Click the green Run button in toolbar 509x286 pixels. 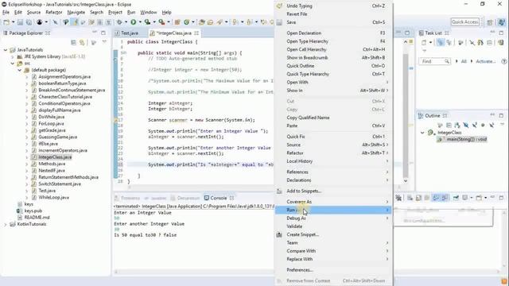(x=133, y=22)
